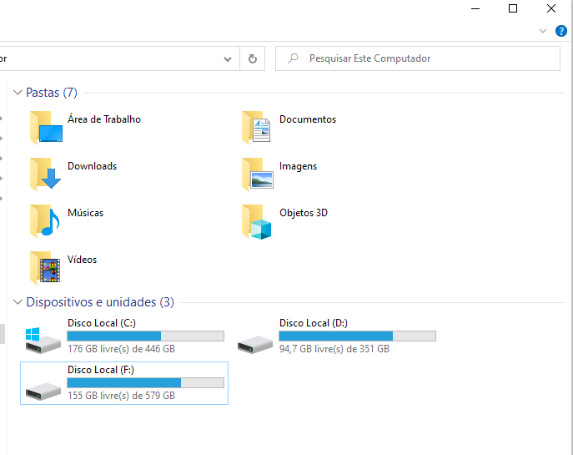Click the F: drive usage bar
The height and width of the screenshot is (455, 573).
click(145, 382)
